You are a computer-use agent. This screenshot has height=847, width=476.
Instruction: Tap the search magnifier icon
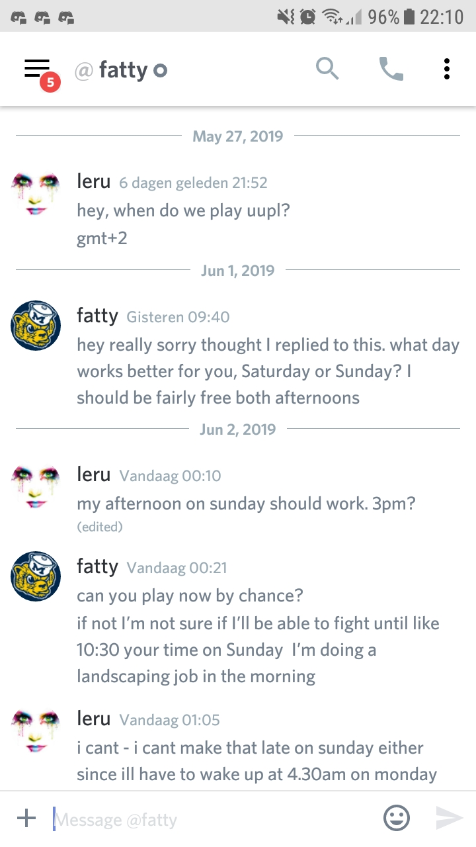tap(327, 68)
